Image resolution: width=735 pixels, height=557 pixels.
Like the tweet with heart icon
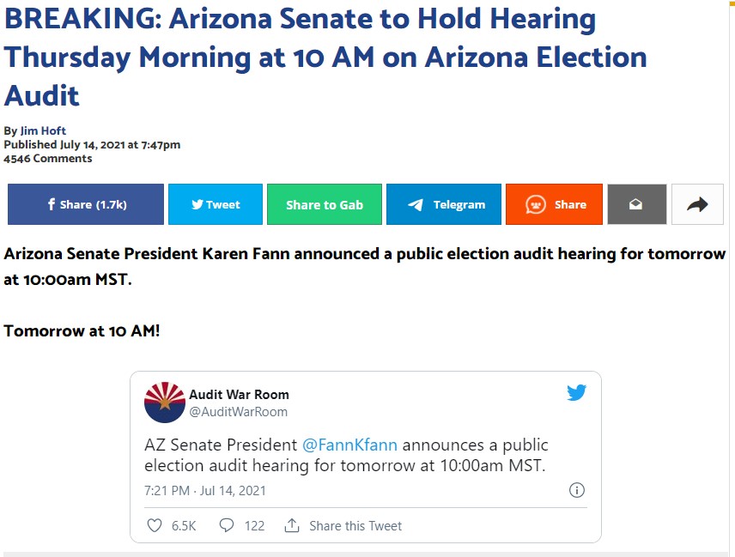pos(155,525)
